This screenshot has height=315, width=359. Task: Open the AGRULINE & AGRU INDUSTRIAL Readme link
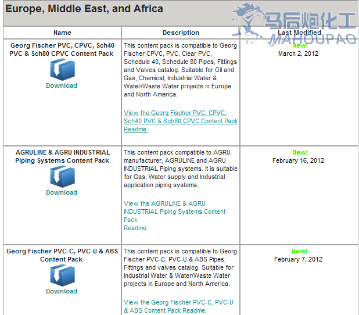174,212
